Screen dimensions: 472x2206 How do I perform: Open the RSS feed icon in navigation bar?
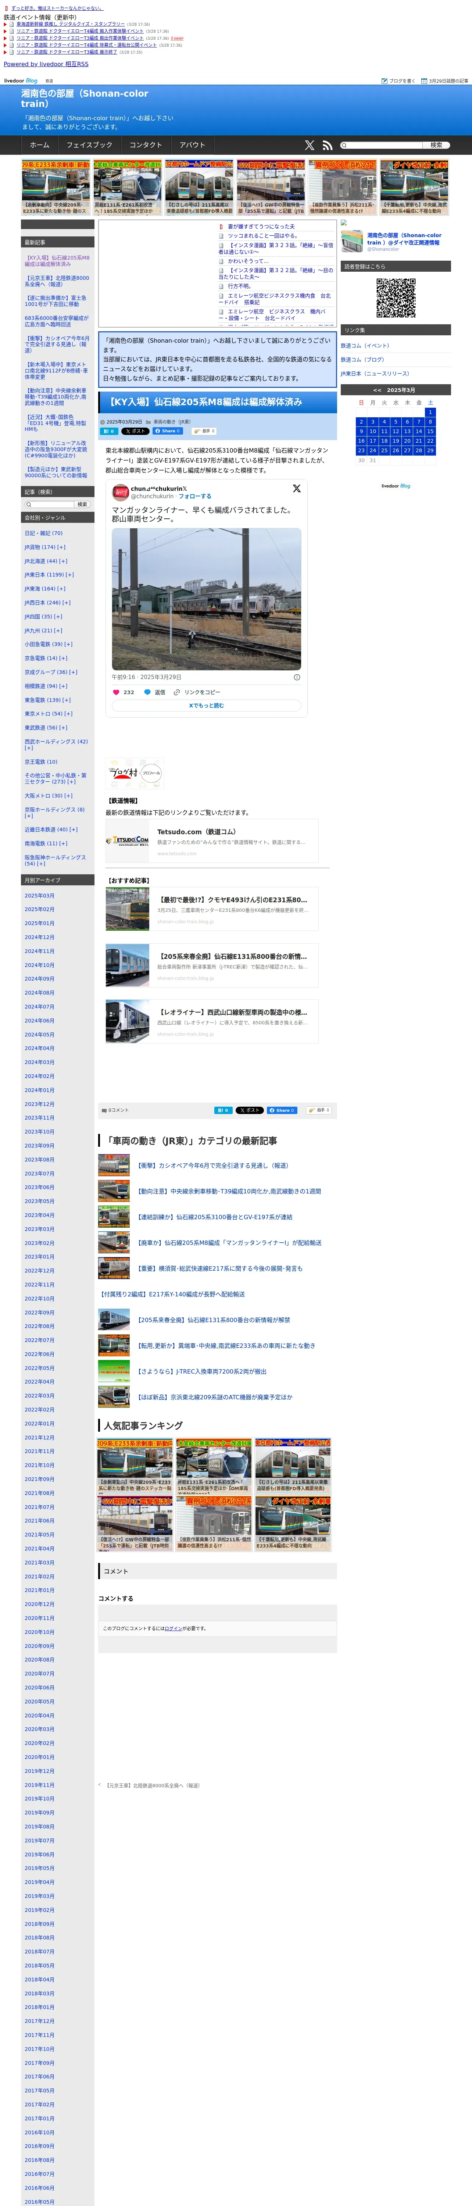[x=327, y=146]
